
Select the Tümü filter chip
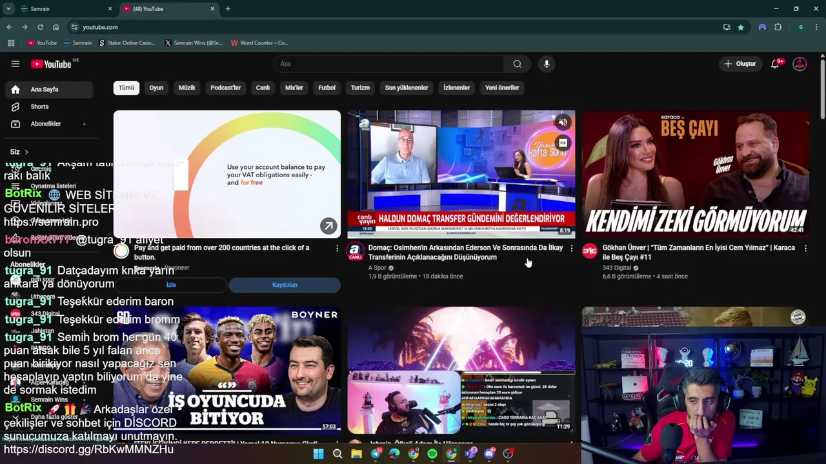[126, 88]
